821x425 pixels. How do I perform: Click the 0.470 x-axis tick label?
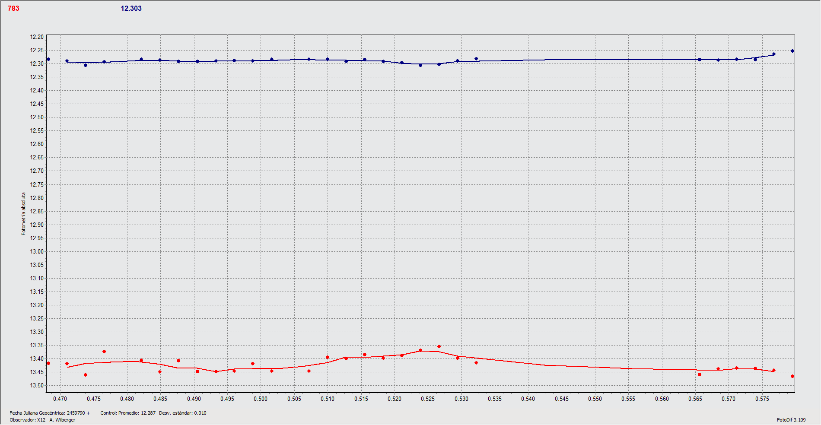click(x=60, y=399)
